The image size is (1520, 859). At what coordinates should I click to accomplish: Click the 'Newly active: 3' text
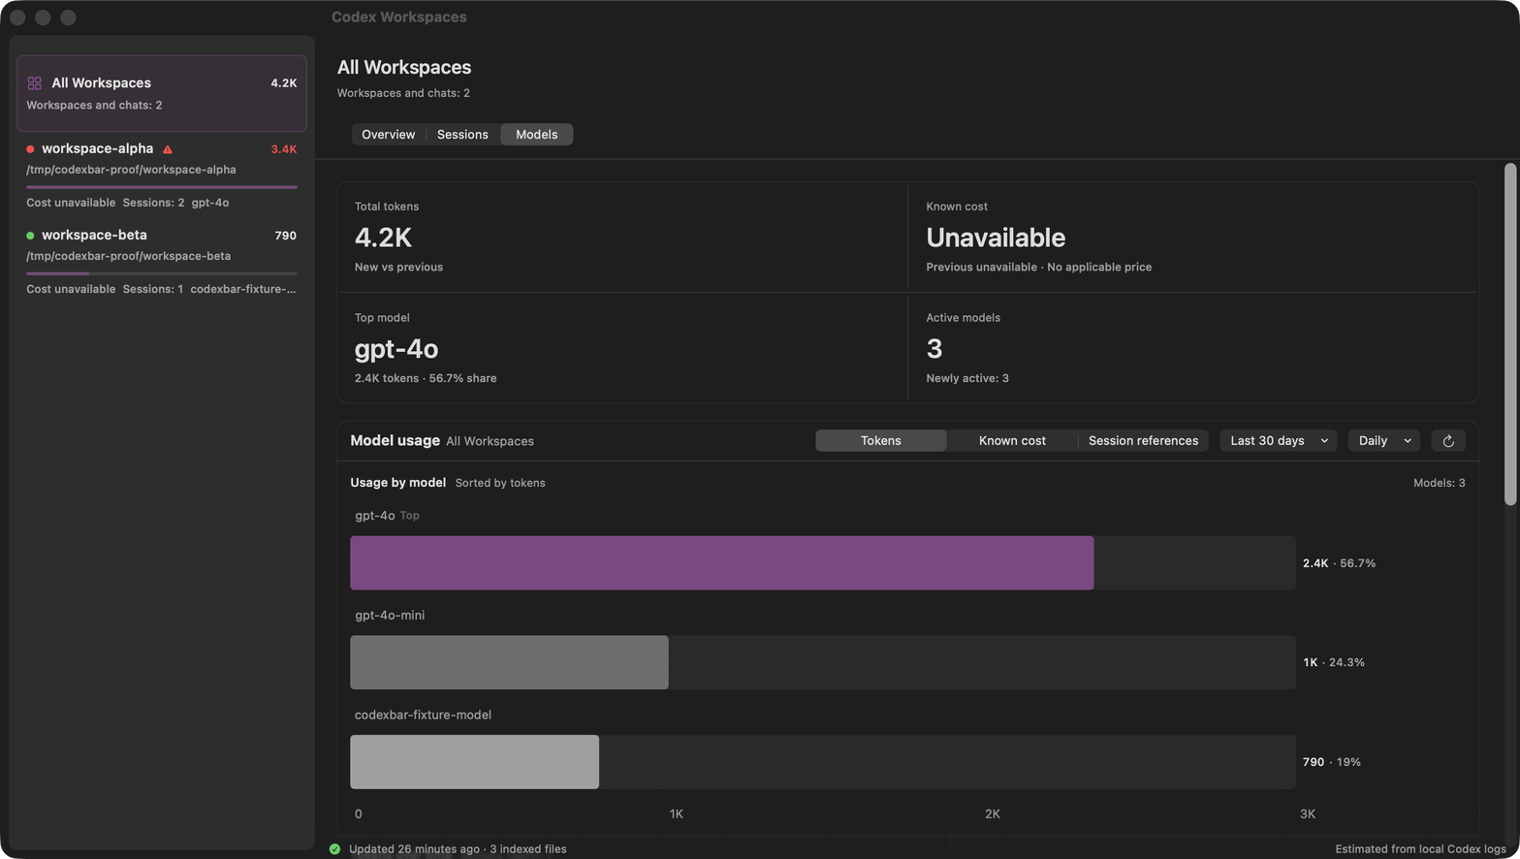[967, 379]
